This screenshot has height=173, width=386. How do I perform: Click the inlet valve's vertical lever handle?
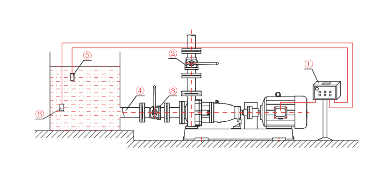tap(154, 97)
